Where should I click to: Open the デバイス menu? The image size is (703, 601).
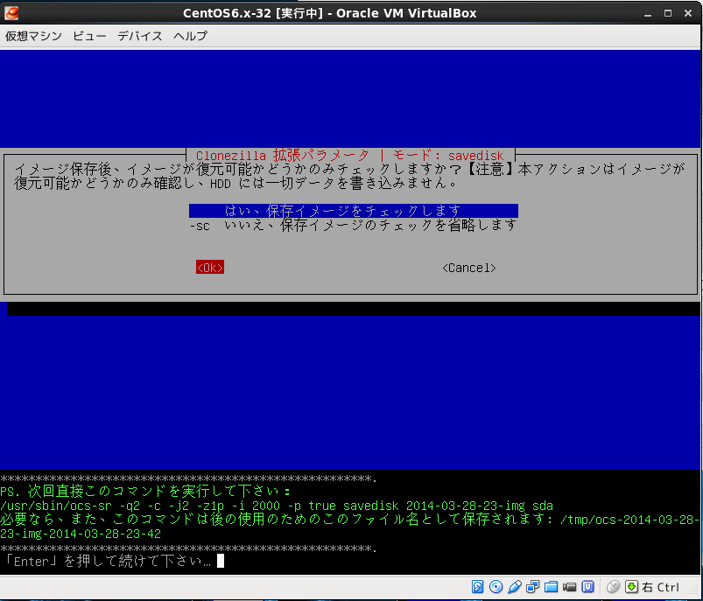(x=140, y=36)
